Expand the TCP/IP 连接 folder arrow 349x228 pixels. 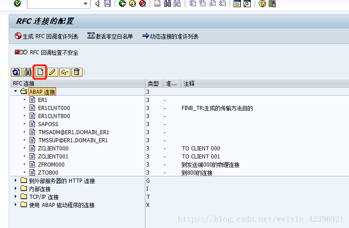click(15, 196)
